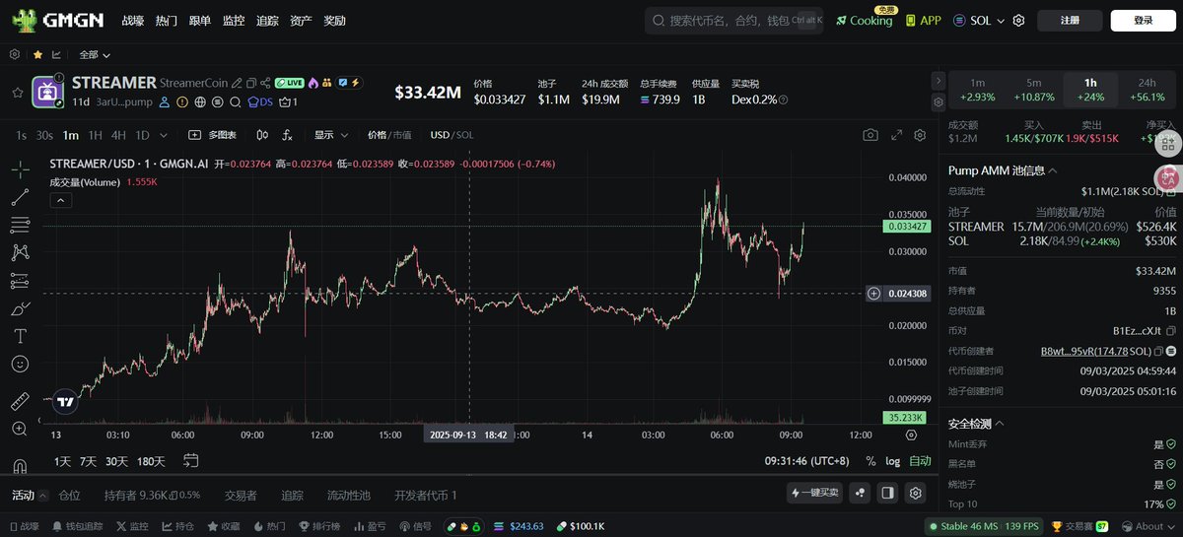The image size is (1183, 537).
Task: Click the magnet snap tool
Action: (x=20, y=465)
